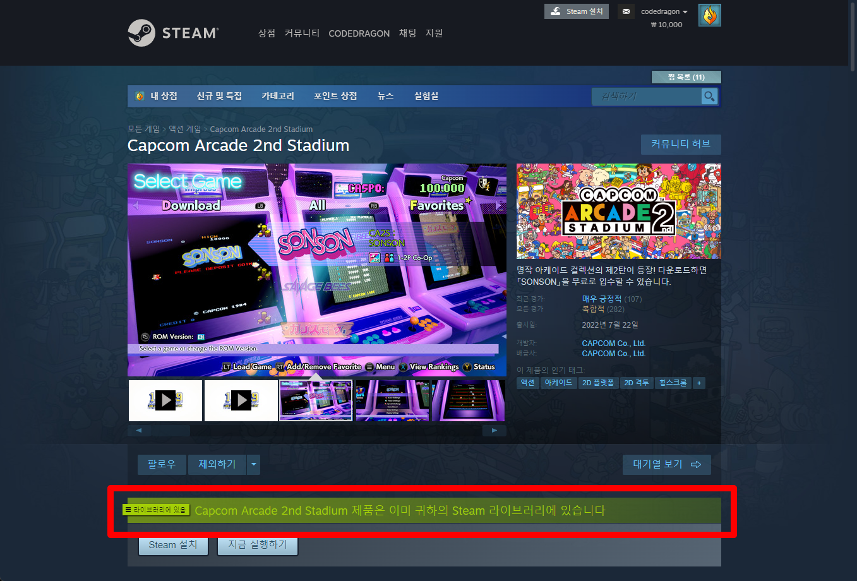Click the 라이브러리에 있음 badge
The image size is (857, 581).
pos(156,510)
